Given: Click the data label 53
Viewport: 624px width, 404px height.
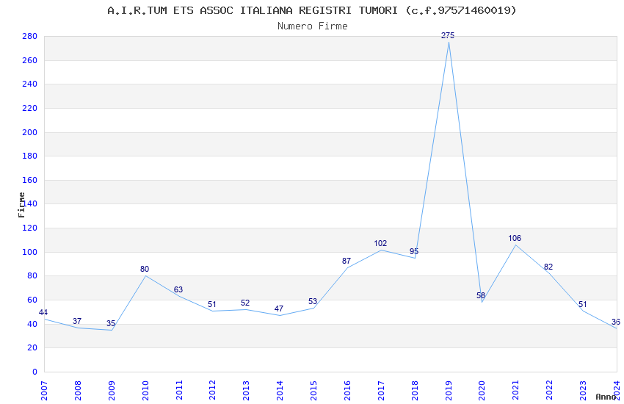Looking at the screenshot, I should coord(313,302).
